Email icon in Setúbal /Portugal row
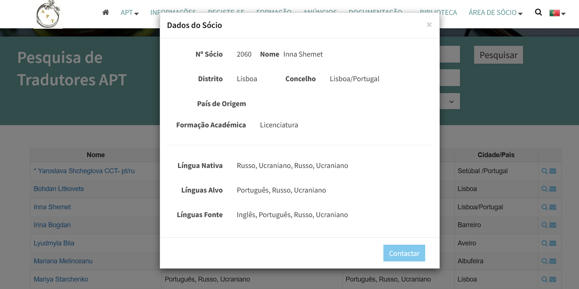The image size is (579, 289). [x=553, y=171]
